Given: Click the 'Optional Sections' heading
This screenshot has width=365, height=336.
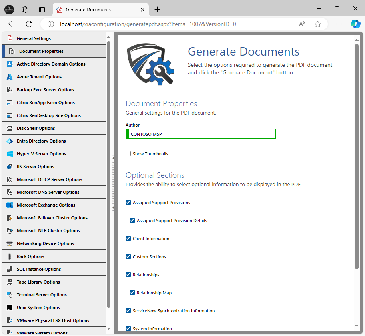Looking at the screenshot, I should (155, 175).
